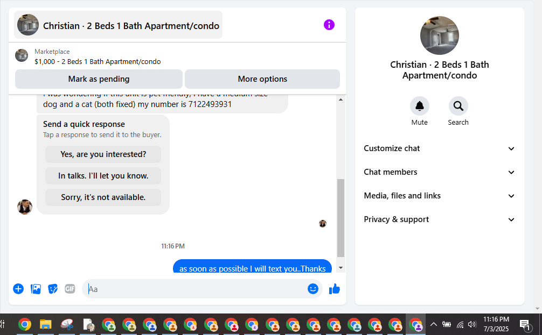
Task: Search in conversation using the magnifier icon
Action: coord(458,106)
